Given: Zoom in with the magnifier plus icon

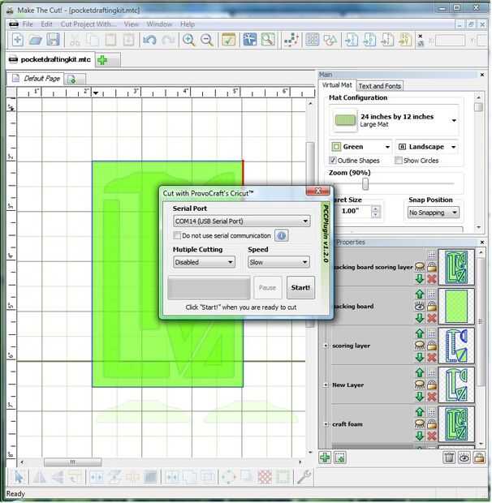Looking at the screenshot, I should [188, 40].
